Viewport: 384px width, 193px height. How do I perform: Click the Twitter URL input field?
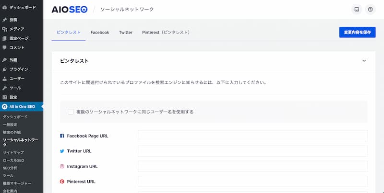pos(253,151)
